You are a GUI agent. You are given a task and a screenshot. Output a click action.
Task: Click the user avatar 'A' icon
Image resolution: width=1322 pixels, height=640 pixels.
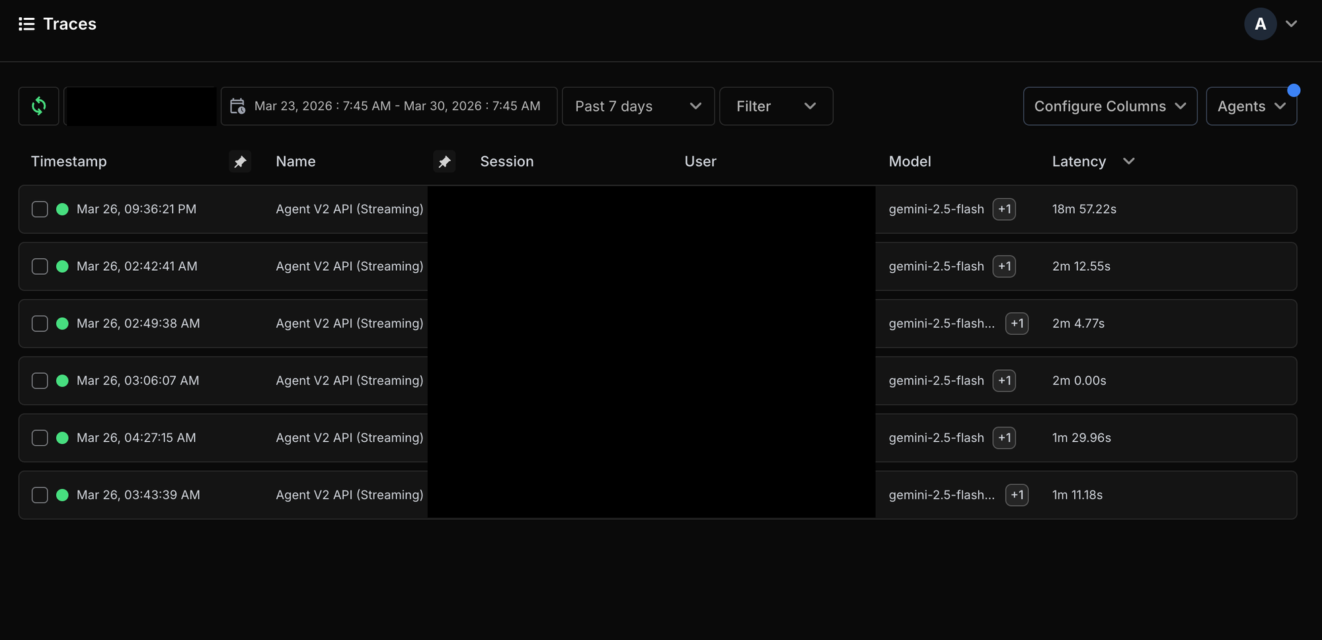[1260, 24]
